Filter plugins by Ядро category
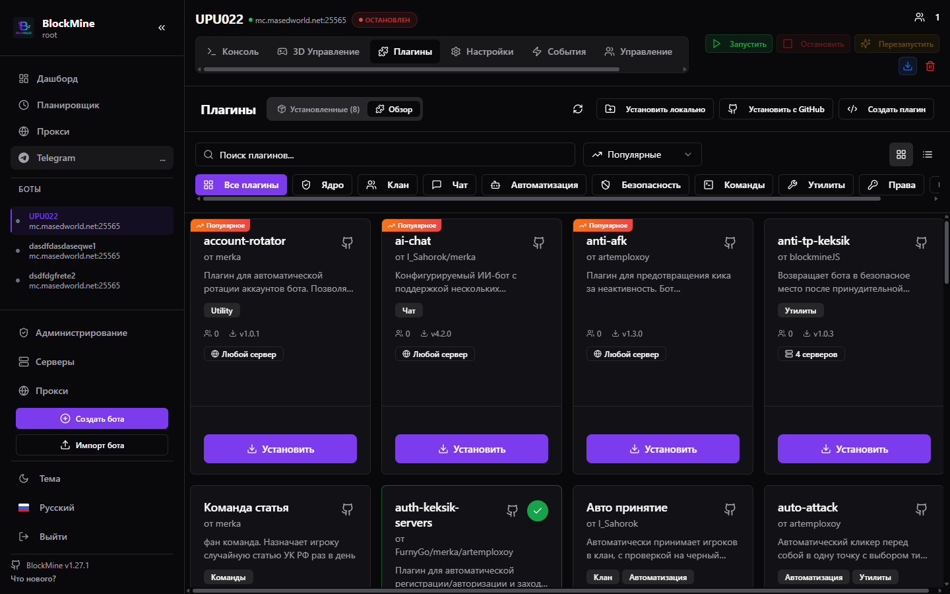The height and width of the screenshot is (594, 950). coord(323,185)
